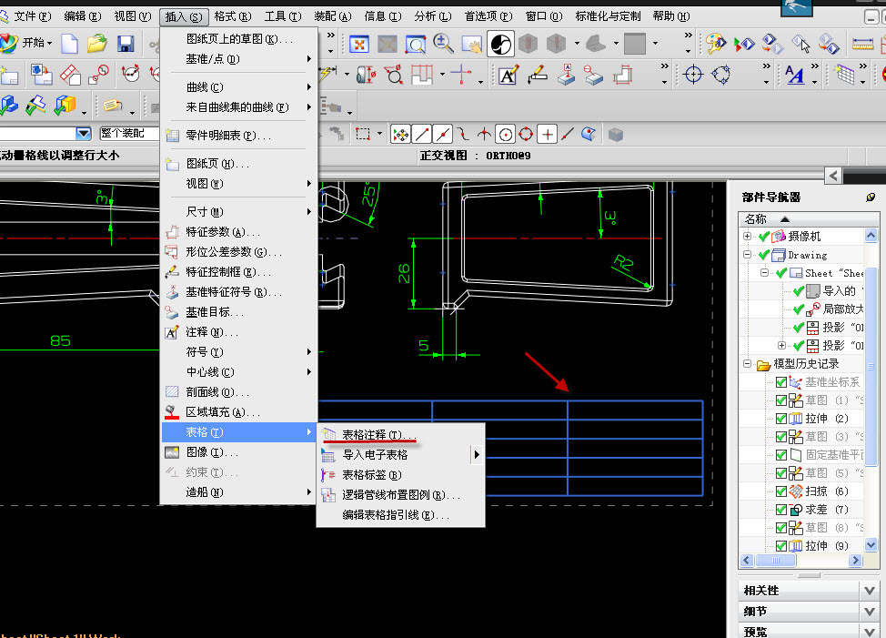Open the 开始 start dropdown
The height and width of the screenshot is (638, 886).
37,43
